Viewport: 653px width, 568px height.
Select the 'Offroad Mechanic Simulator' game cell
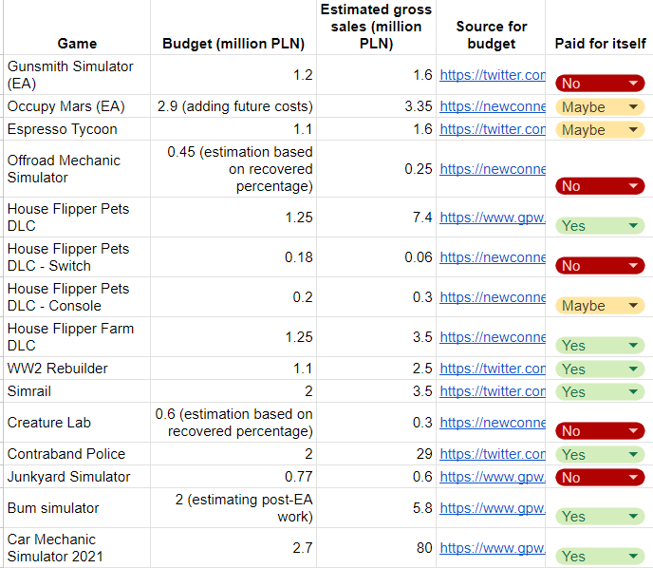(x=77, y=169)
